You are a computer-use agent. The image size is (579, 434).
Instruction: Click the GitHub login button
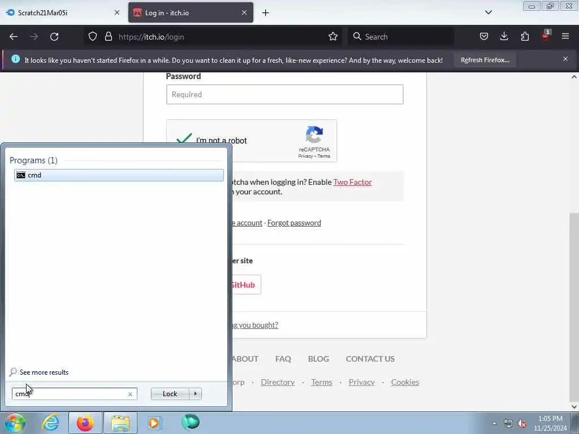coord(246,285)
